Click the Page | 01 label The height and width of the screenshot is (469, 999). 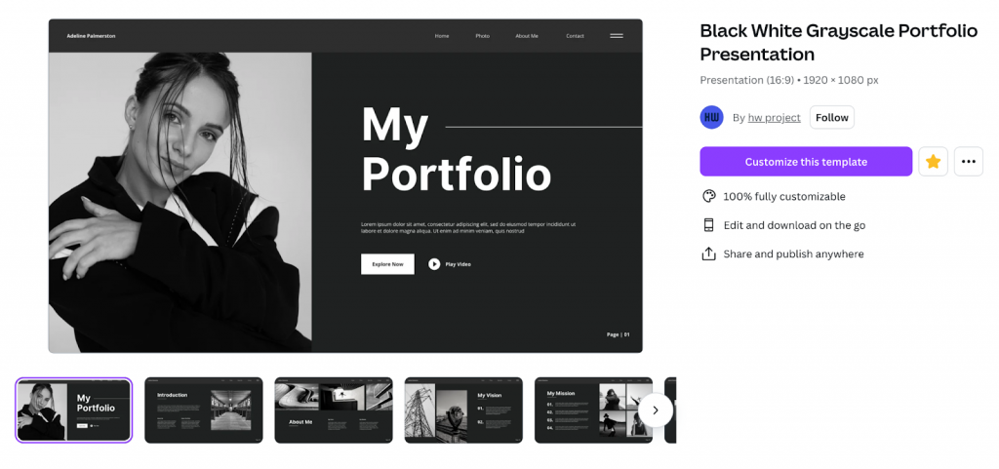[618, 334]
